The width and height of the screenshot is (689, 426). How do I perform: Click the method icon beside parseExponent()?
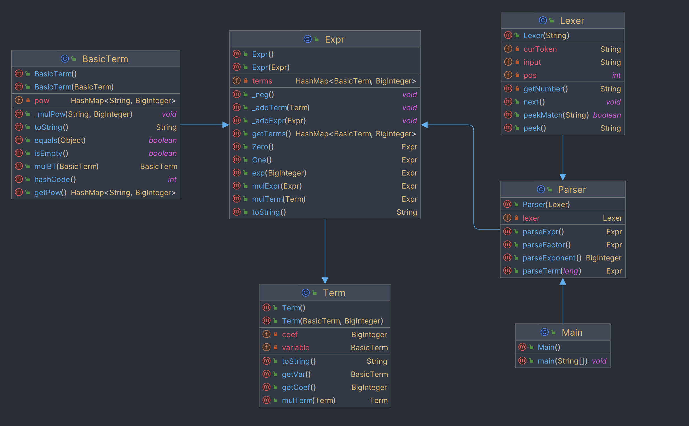tap(507, 258)
